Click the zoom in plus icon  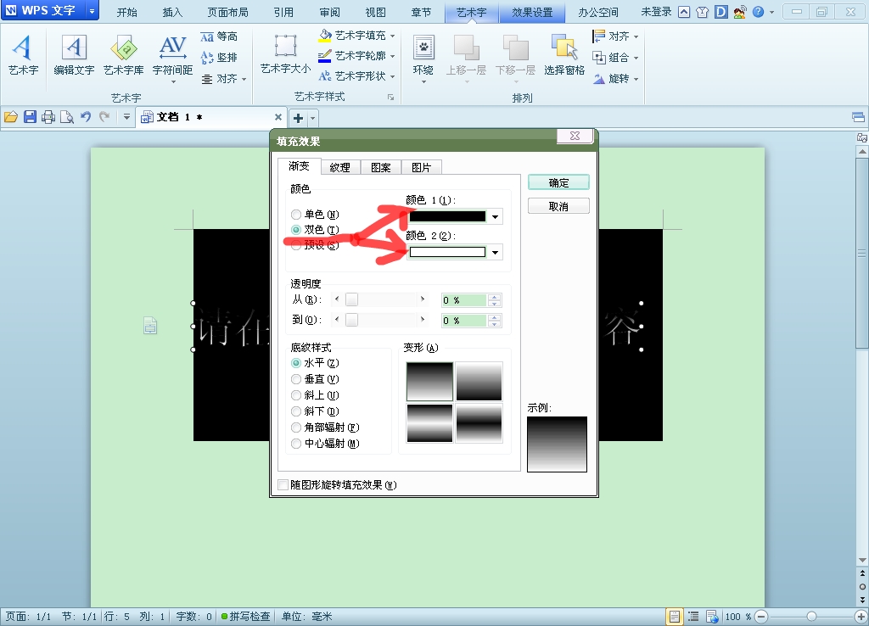click(x=861, y=617)
